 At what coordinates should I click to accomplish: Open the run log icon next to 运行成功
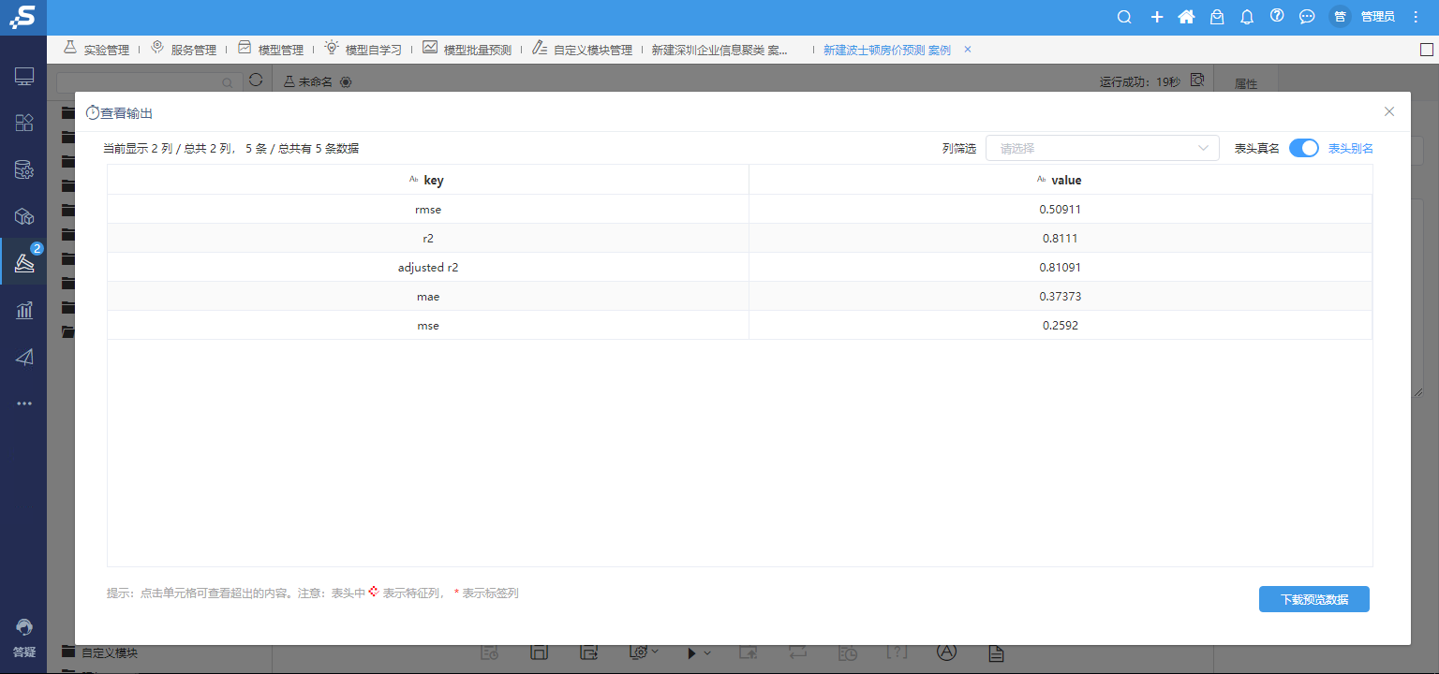1196,81
